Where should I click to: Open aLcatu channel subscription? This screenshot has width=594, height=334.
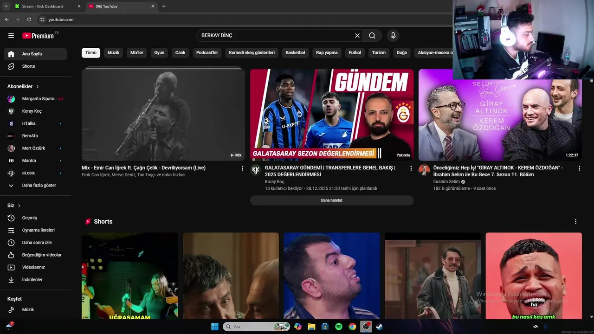pos(35,173)
